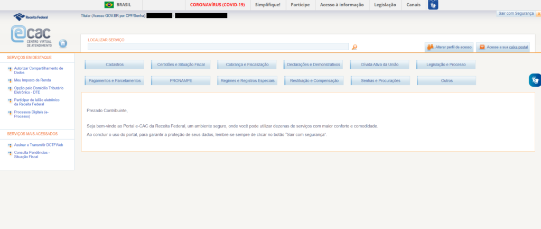Click the home icon near e-CAC logo
Screen dimensions: 541x229
tap(63, 43)
